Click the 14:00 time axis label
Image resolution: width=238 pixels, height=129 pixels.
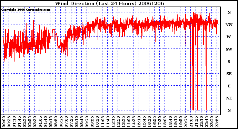pyautogui.click(x=128, y=122)
